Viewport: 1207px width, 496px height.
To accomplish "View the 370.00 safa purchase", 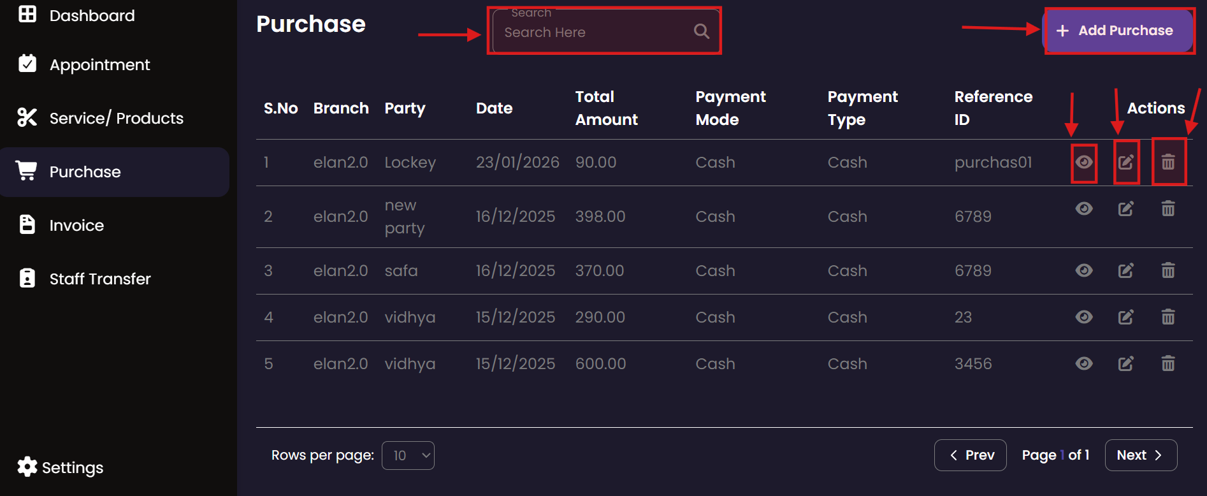I will 1083,270.
